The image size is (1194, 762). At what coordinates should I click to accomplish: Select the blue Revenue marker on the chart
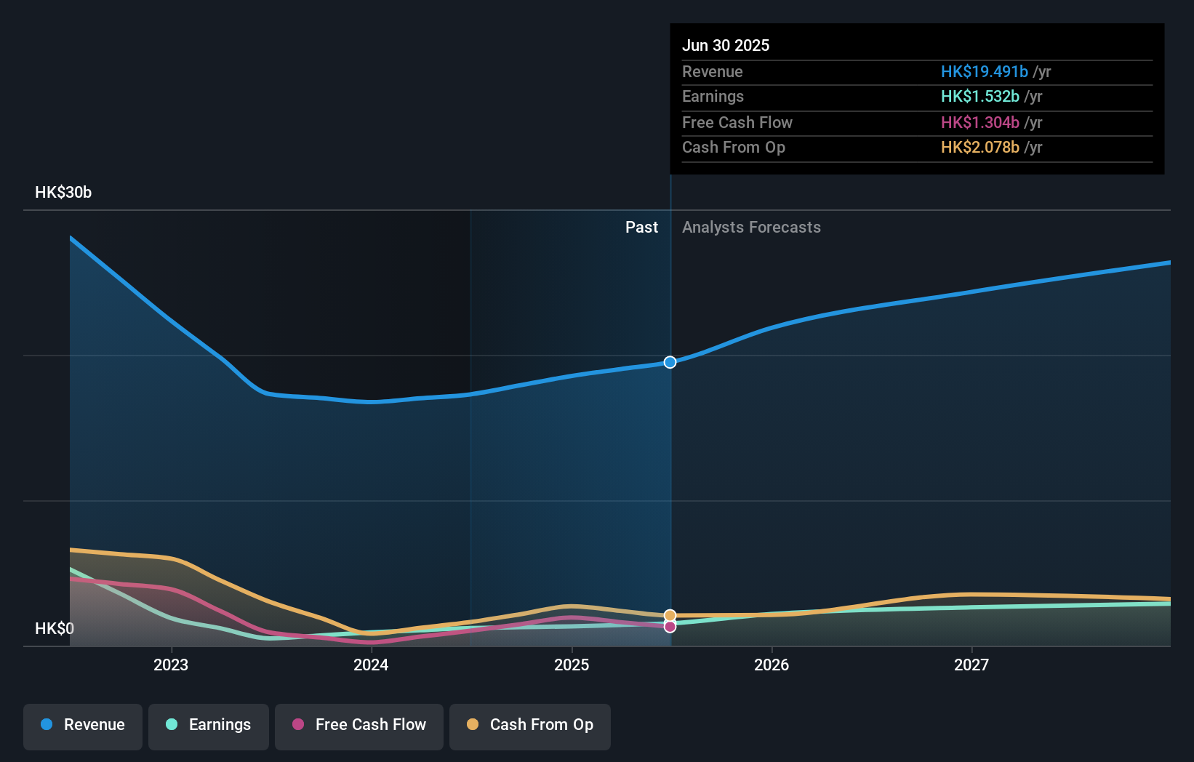pos(670,362)
